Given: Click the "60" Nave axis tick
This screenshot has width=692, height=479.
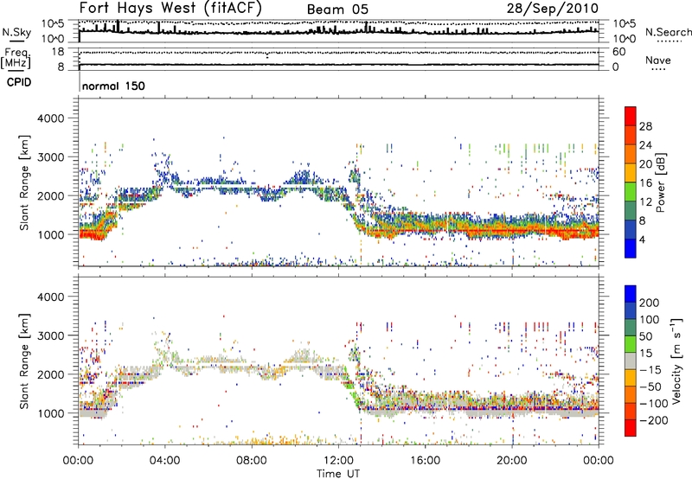Looking at the screenshot, I should 618,52.
